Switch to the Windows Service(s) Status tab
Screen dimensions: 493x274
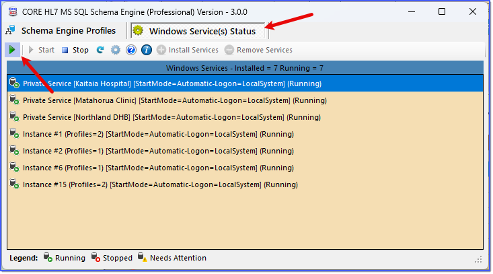click(198, 31)
